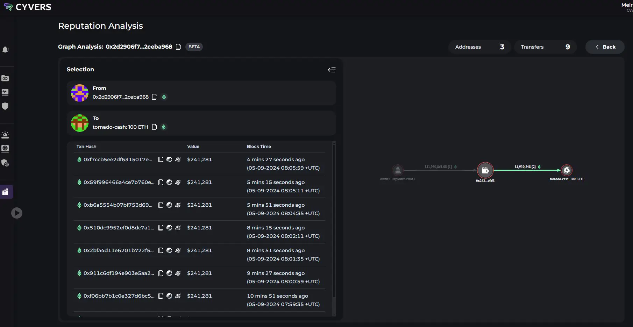
Task: Open eye explorer icon for 0x510dc995 txn
Action: (x=178, y=228)
